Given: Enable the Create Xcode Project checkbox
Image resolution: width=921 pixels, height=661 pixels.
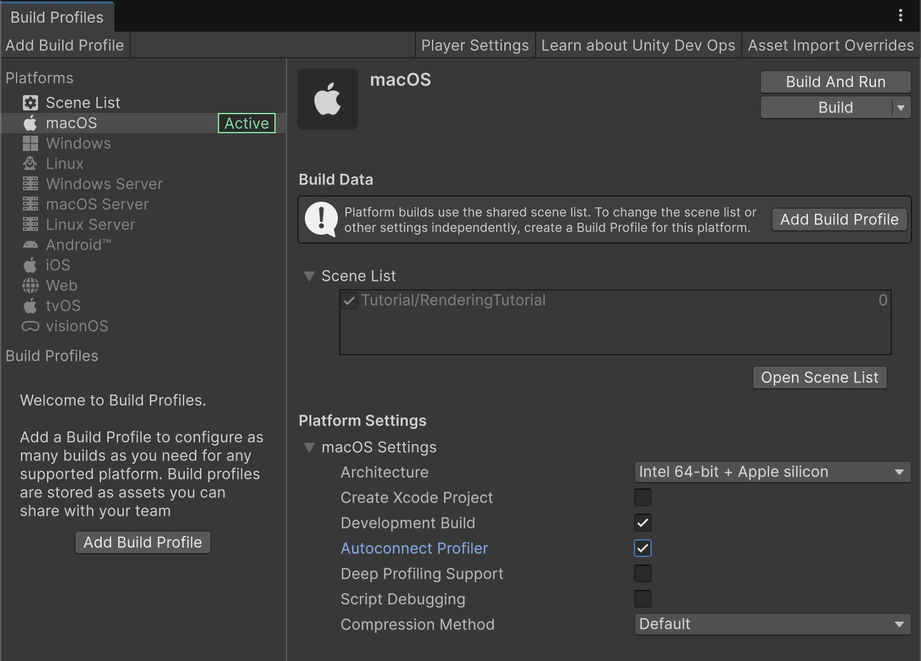Looking at the screenshot, I should pyautogui.click(x=643, y=497).
